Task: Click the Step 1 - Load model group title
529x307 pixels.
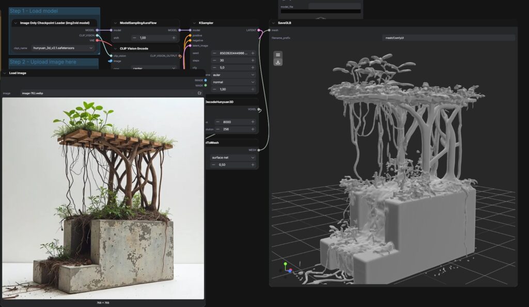Action: [34, 11]
